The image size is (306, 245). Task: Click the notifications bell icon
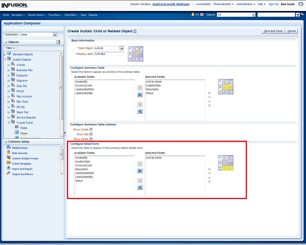coord(192,15)
